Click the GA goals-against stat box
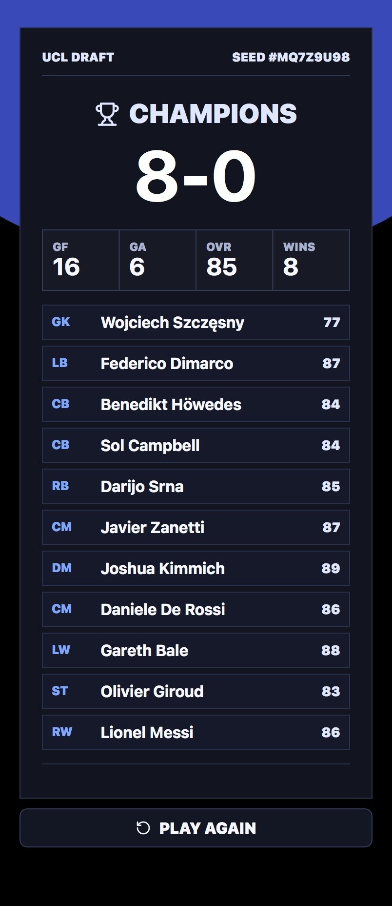 157,260
